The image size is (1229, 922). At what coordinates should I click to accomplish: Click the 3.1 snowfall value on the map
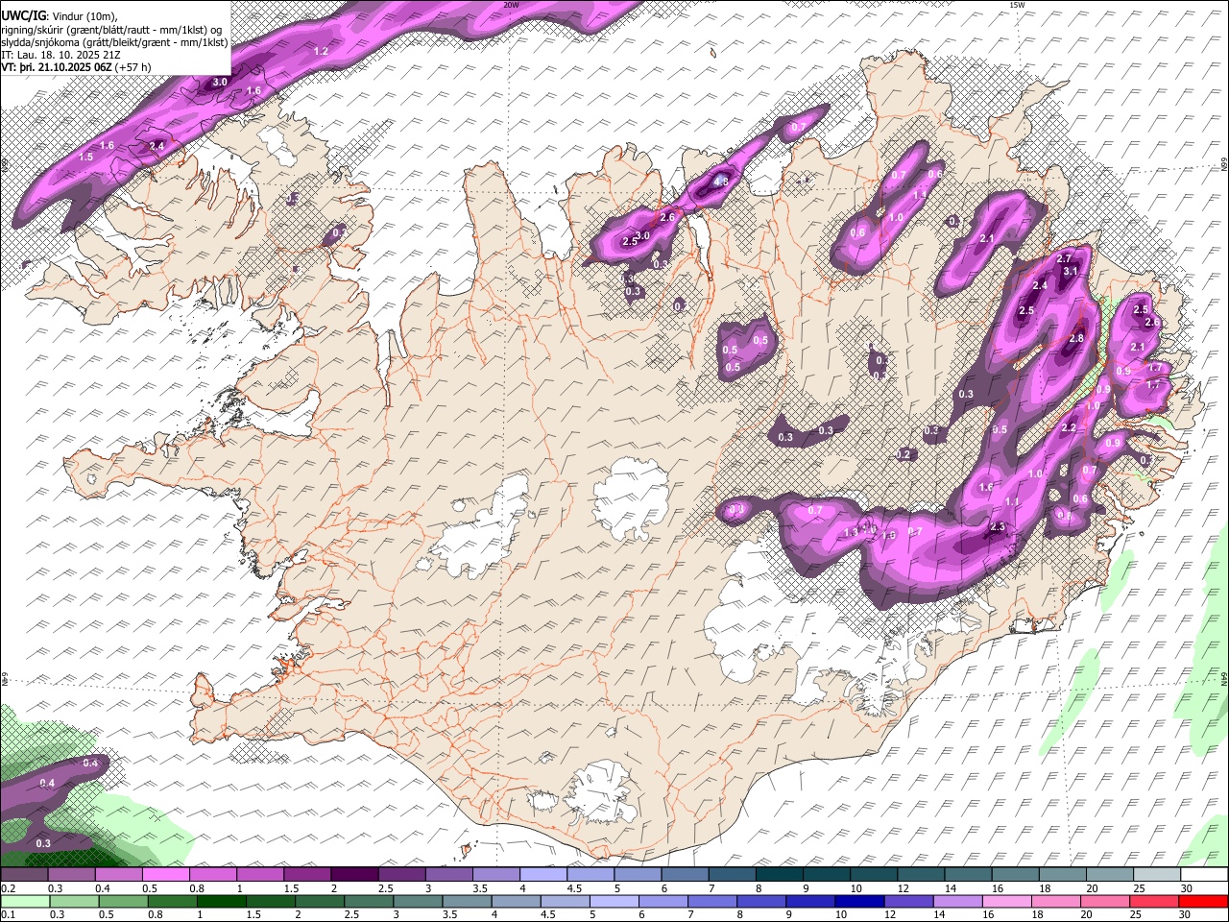coord(1072,272)
